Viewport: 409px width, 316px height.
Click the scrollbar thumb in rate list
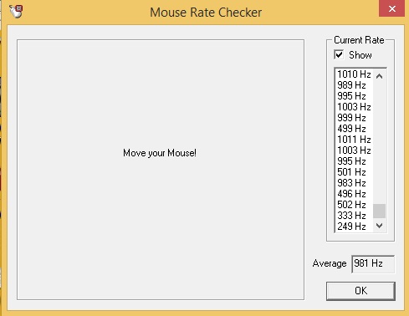pyautogui.click(x=379, y=211)
